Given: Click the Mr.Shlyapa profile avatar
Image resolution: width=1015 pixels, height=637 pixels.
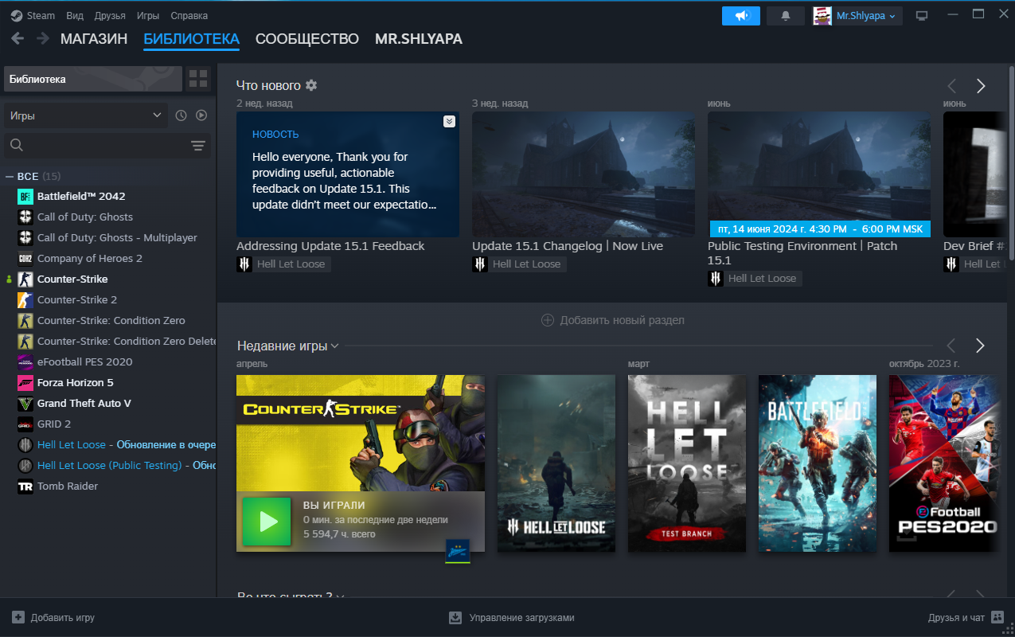Looking at the screenshot, I should (822, 16).
